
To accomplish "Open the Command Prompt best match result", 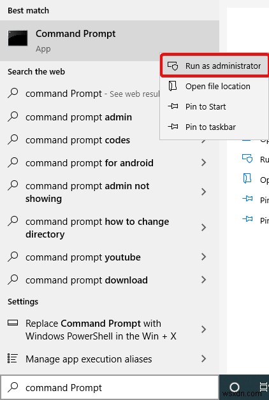I will [110, 41].
